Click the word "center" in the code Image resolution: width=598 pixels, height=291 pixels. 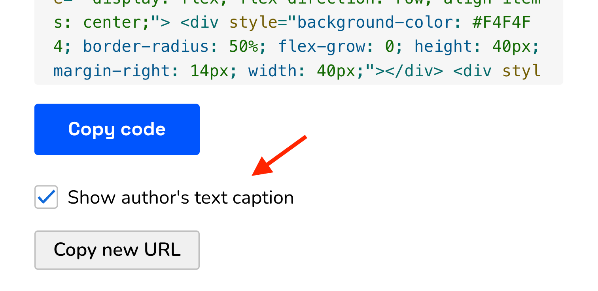[x=112, y=23]
